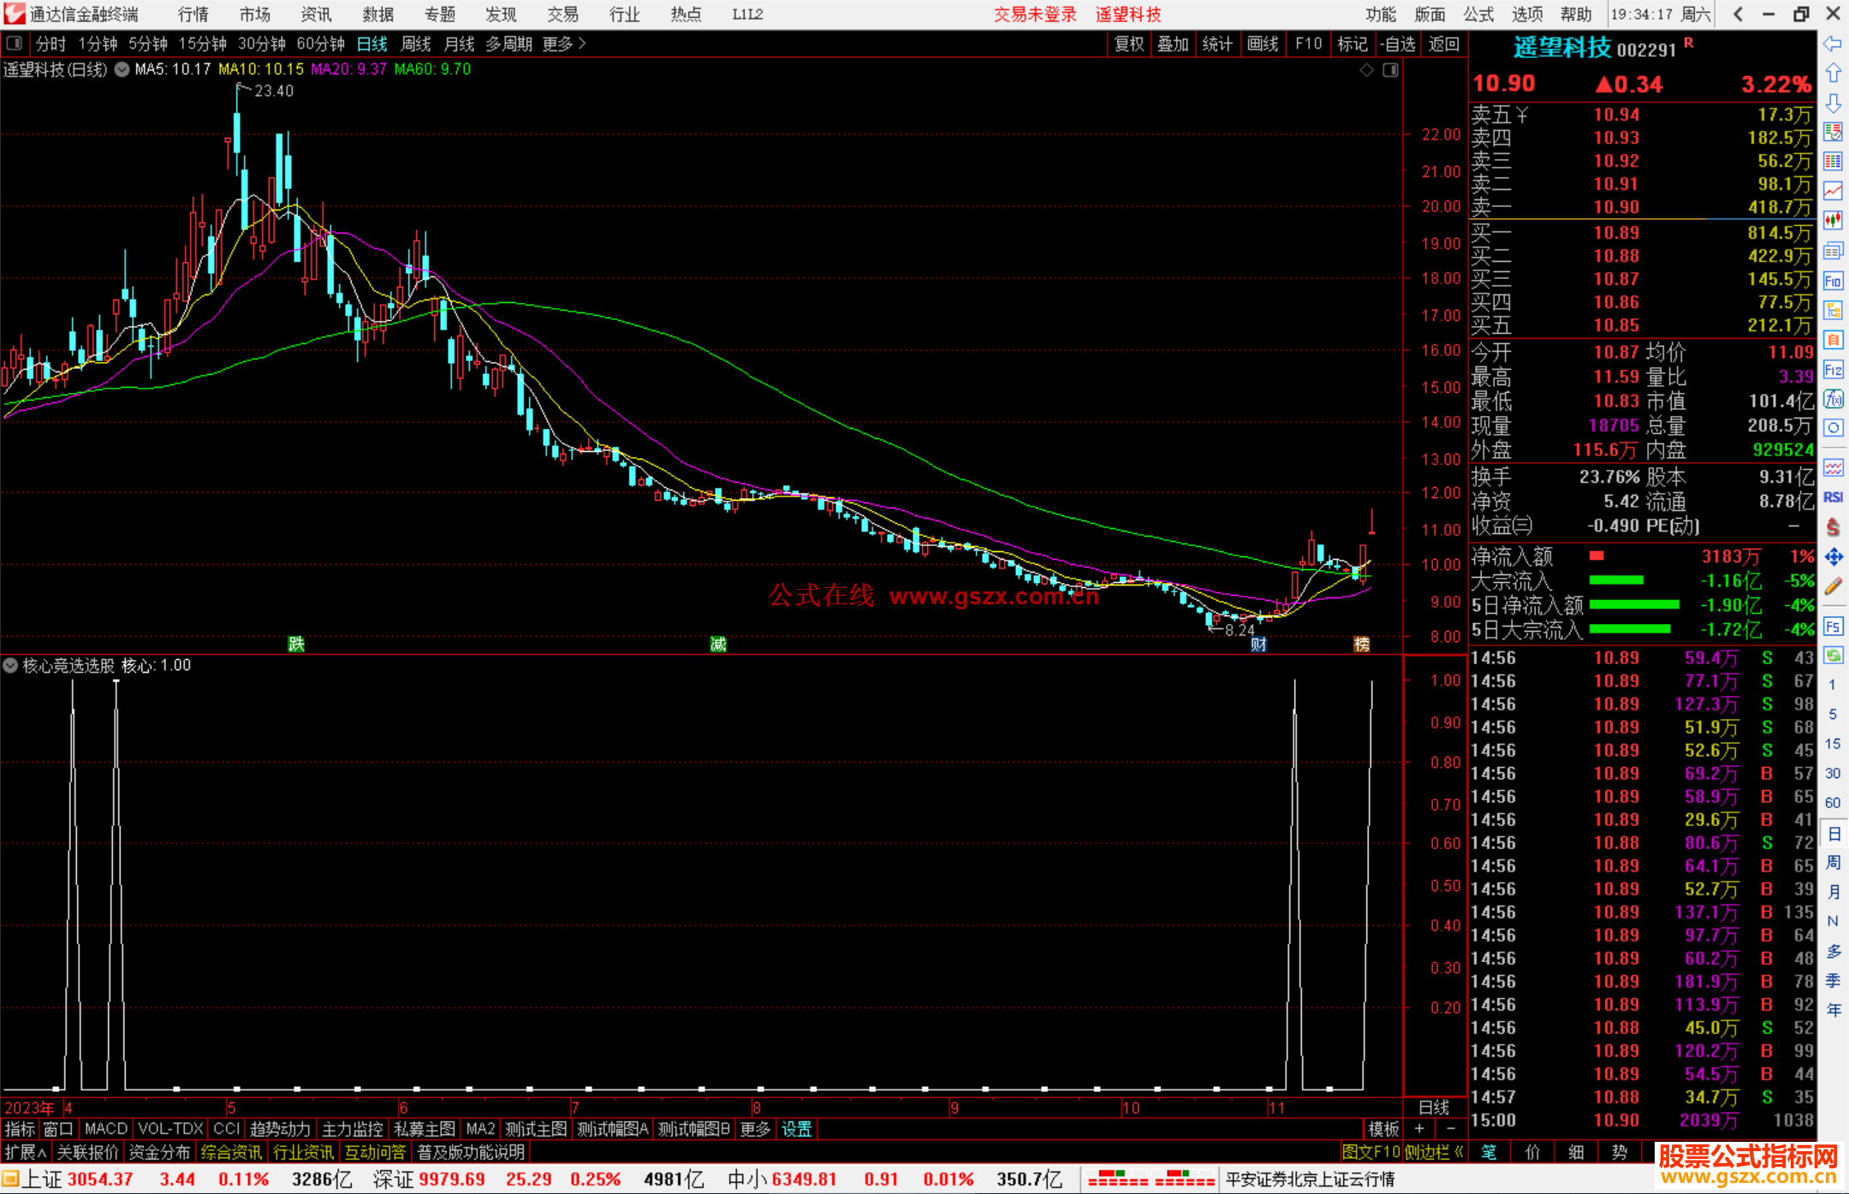The width and height of the screenshot is (1849, 1194).
Task: Select the MACD indicator tab
Action: click(x=105, y=1129)
